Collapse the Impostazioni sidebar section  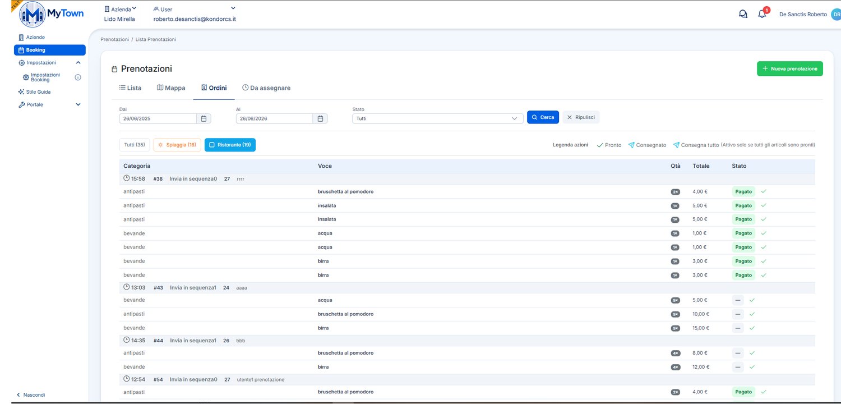pyautogui.click(x=78, y=63)
